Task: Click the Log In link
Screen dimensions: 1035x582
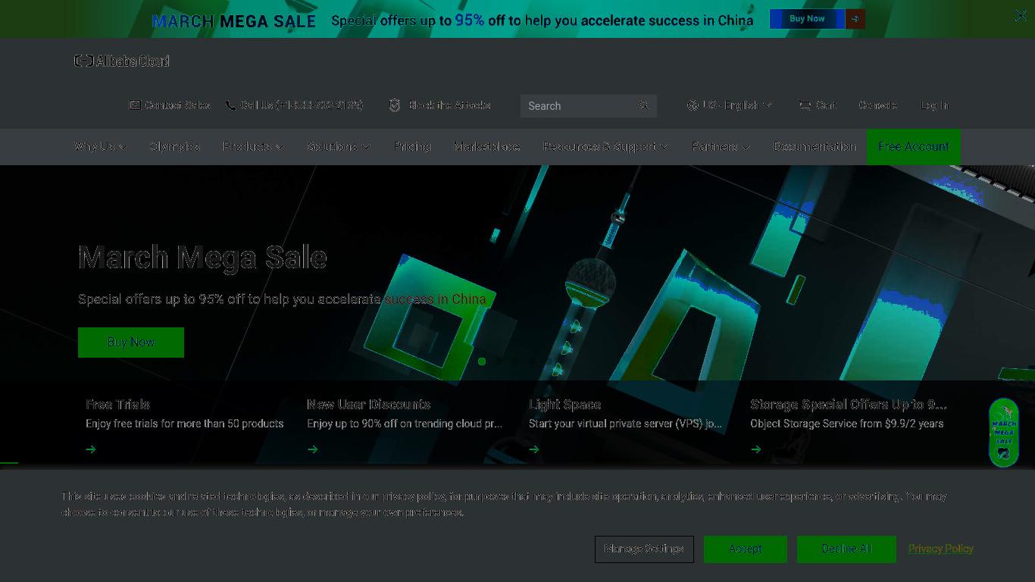Action: (934, 105)
